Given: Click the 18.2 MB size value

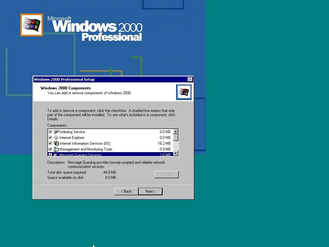Looking at the screenshot, I should tap(164, 143).
